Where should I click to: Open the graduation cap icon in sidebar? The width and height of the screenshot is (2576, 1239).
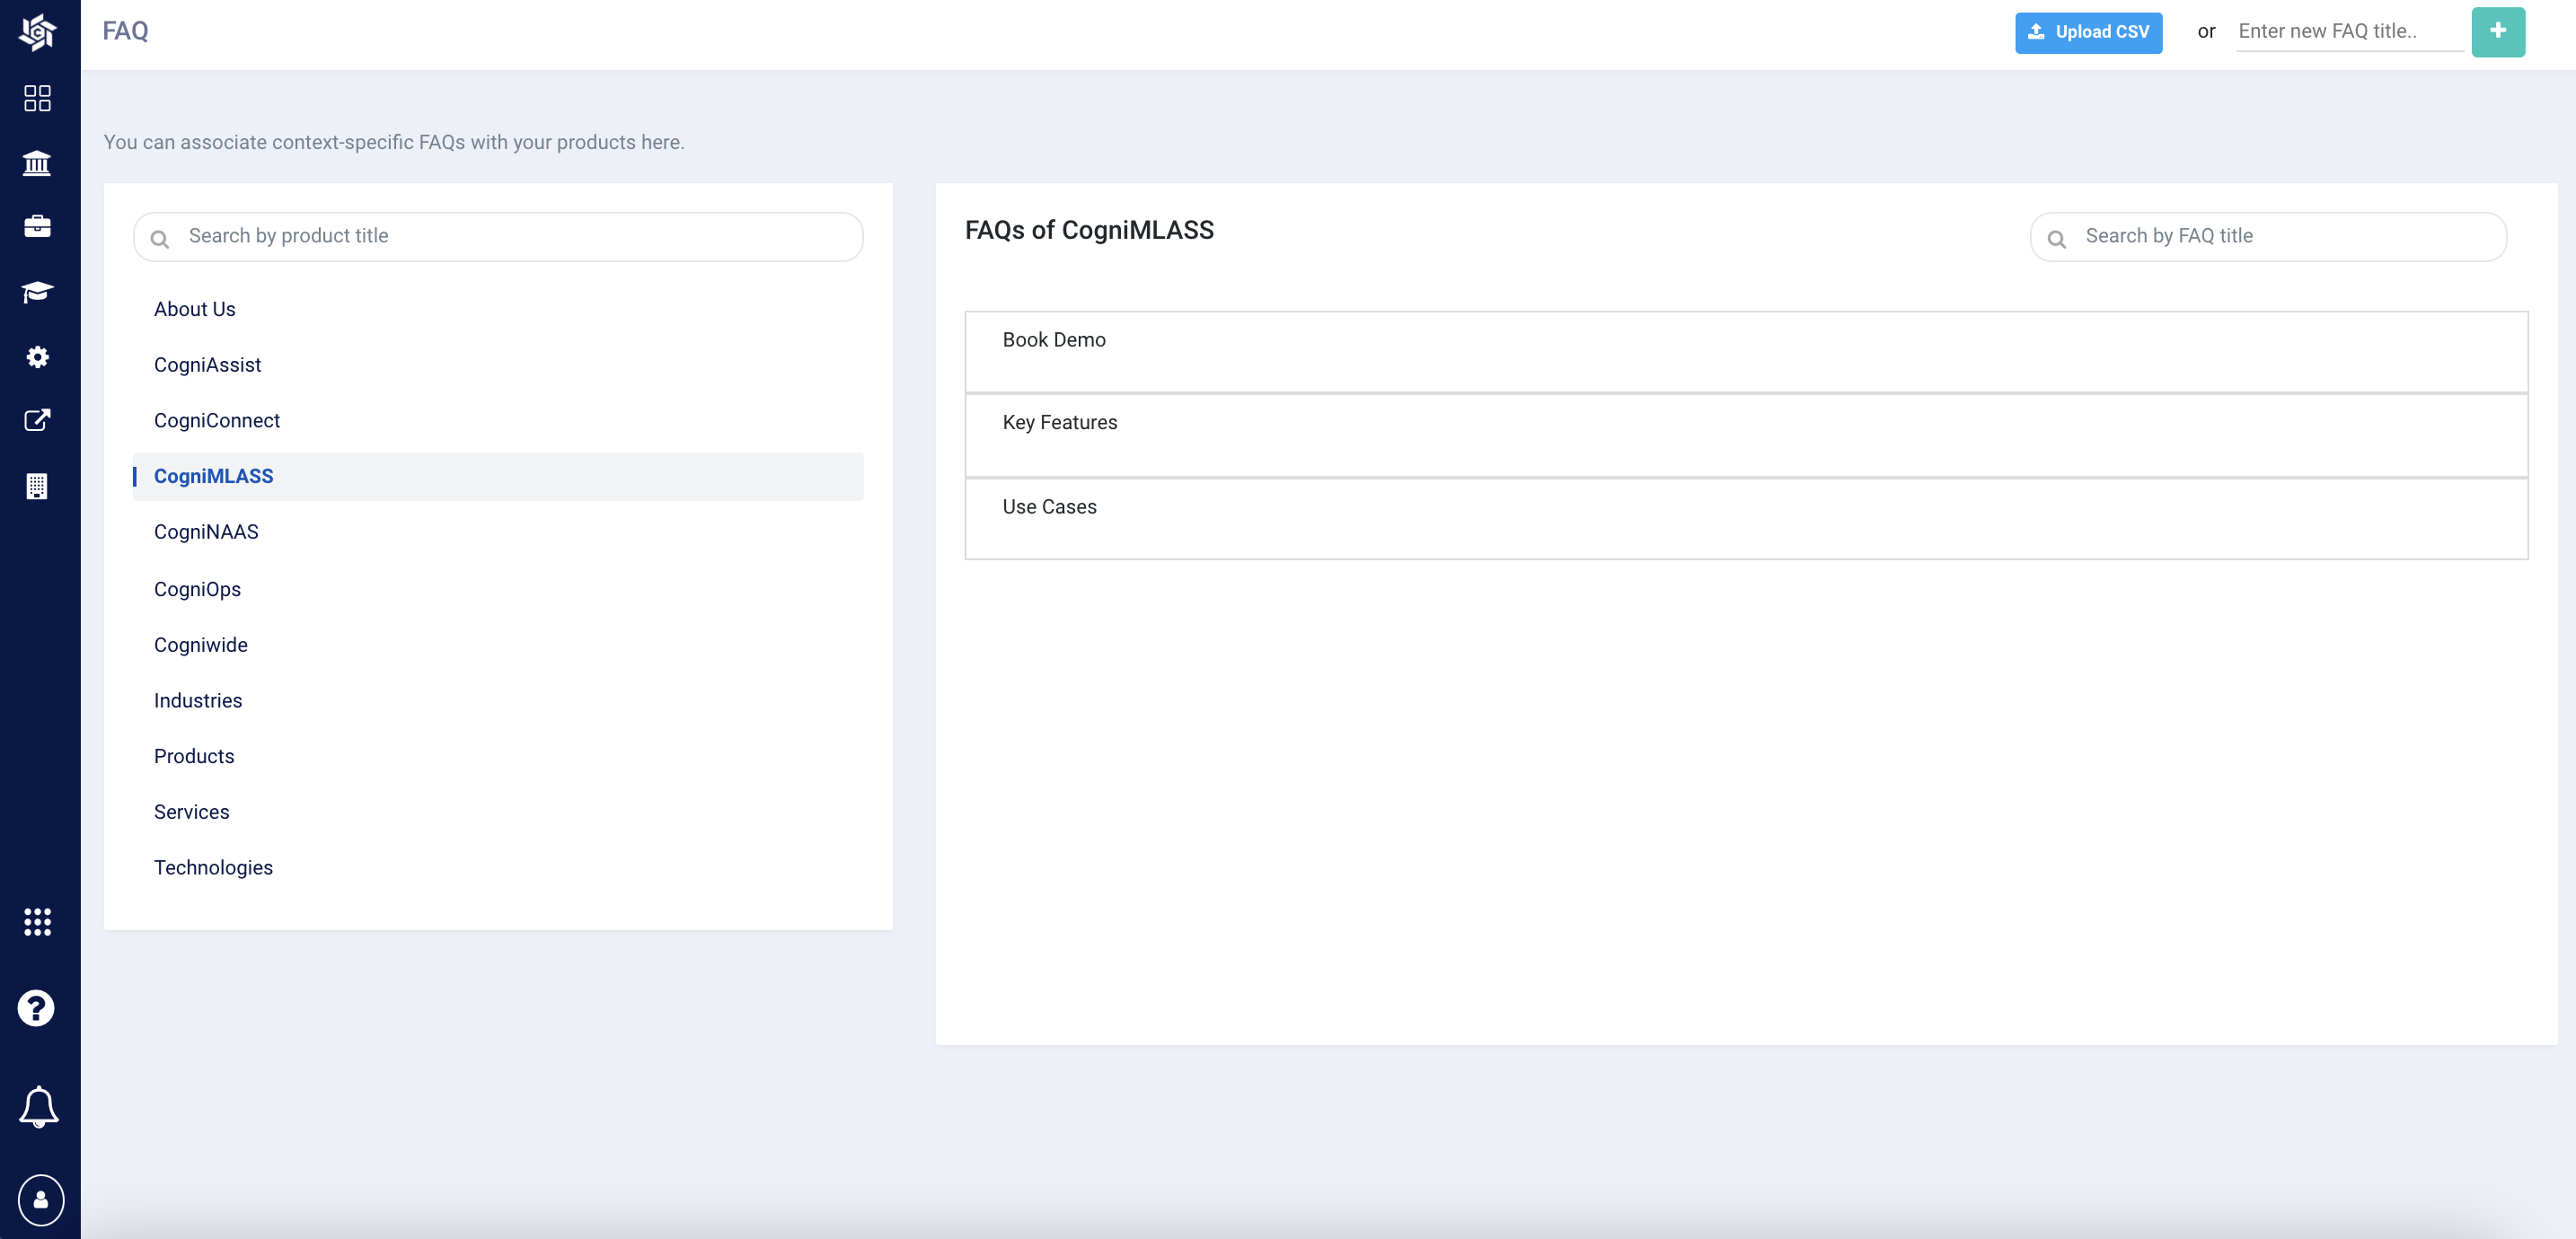pos(37,292)
